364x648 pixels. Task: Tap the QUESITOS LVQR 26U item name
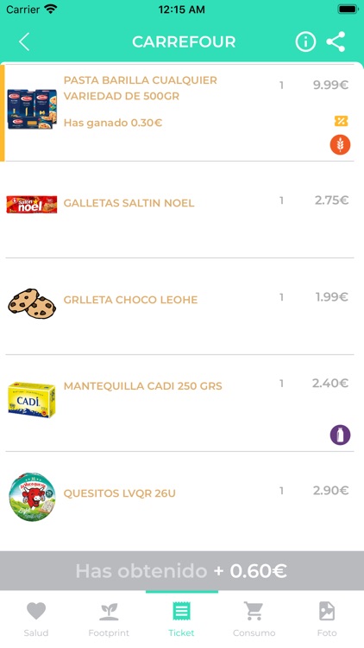[x=120, y=493]
